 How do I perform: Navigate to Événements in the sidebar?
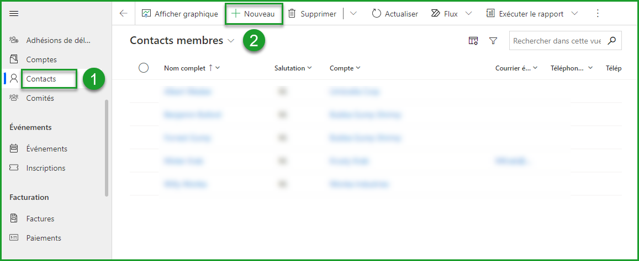pos(46,149)
